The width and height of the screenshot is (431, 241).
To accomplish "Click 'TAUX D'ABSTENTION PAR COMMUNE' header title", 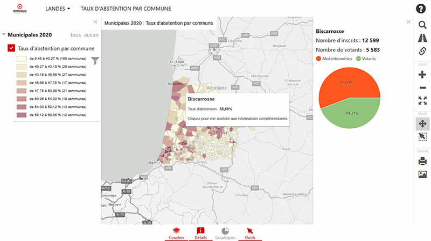I will 126,9.
